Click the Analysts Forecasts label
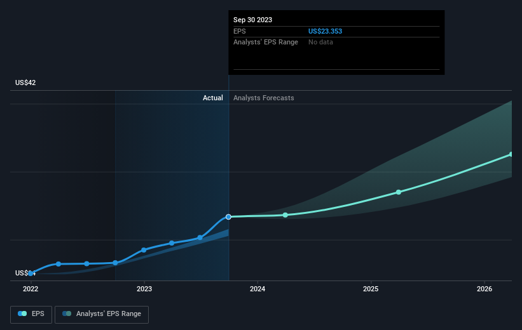This screenshot has width=522, height=330. click(264, 98)
